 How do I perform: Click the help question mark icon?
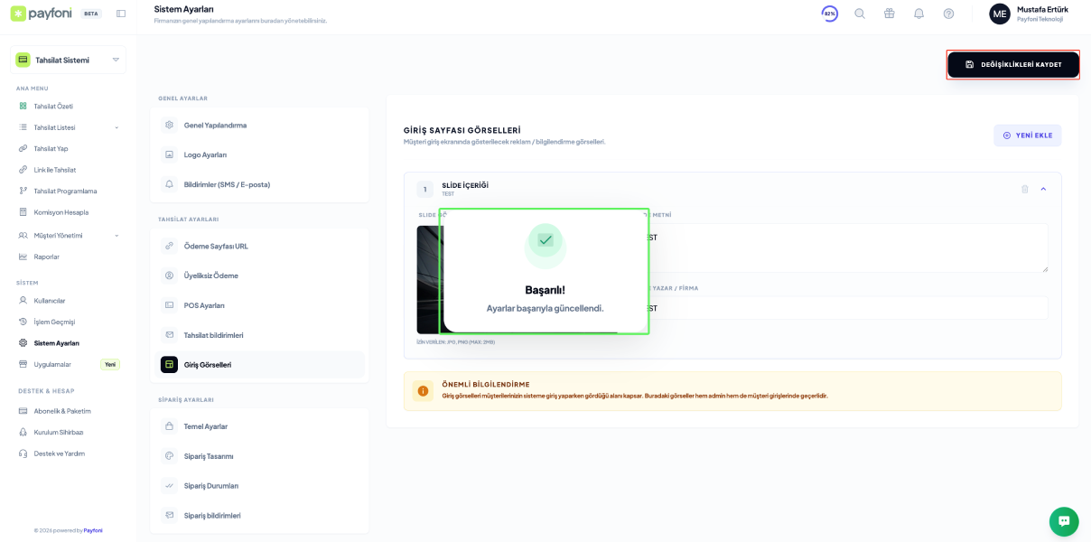coord(948,14)
